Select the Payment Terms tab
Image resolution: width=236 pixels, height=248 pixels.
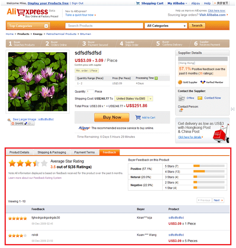84,152
